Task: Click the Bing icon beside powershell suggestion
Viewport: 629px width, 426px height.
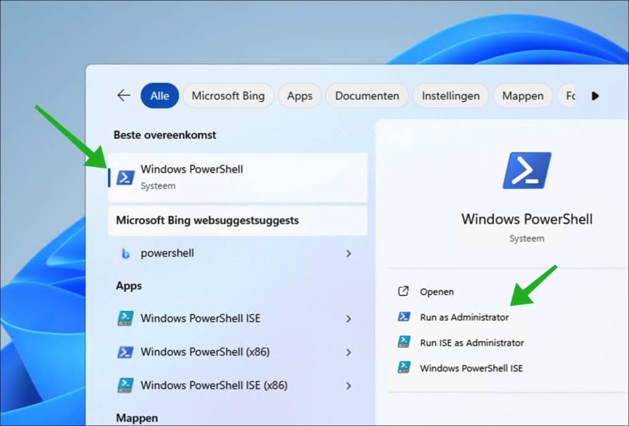Action: pyautogui.click(x=125, y=254)
